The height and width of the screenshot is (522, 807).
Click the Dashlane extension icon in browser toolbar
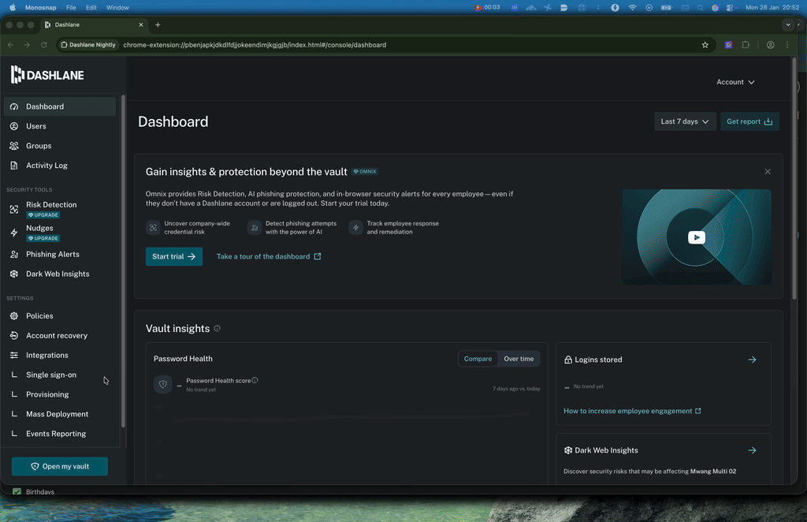click(728, 45)
